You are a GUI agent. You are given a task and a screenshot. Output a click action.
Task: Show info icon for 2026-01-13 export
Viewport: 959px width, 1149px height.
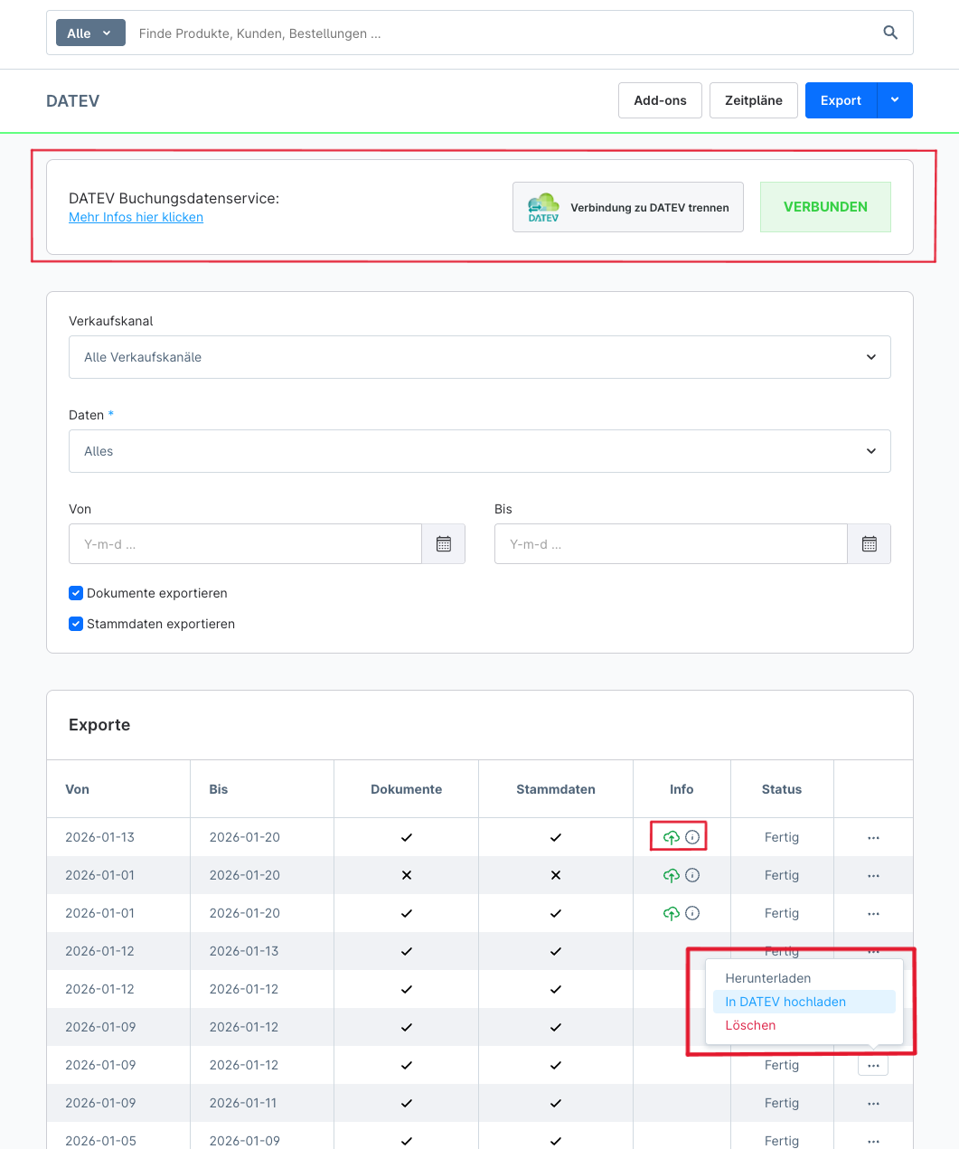[x=692, y=837]
